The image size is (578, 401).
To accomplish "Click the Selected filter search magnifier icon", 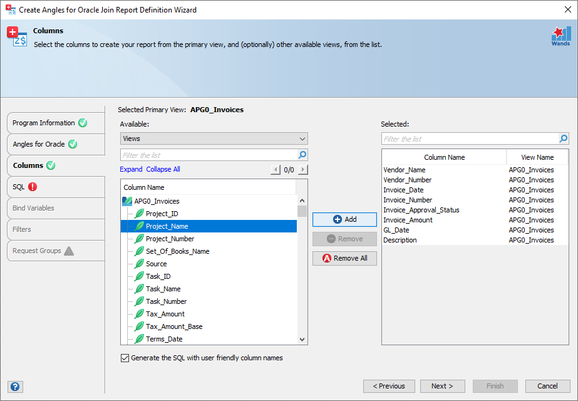I will click(x=563, y=138).
